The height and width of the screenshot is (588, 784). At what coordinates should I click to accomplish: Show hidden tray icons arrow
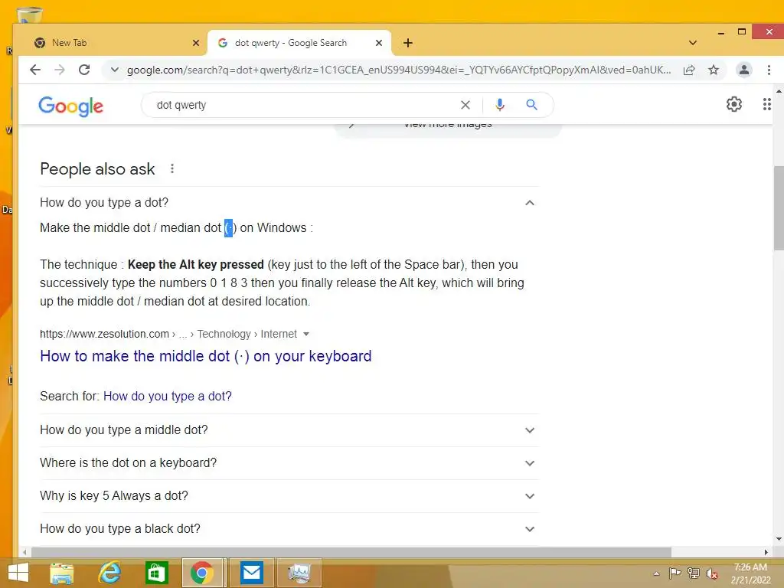[656, 573]
